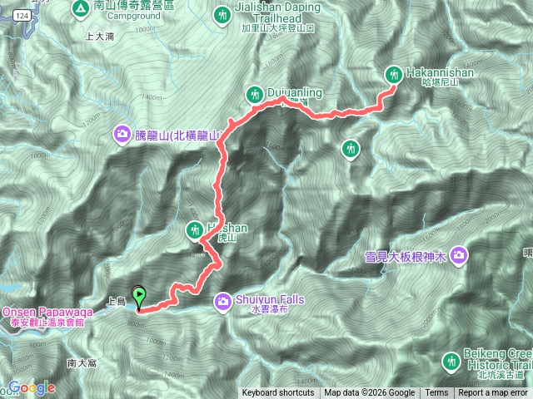Click the Shuiyun Falls camera marker
533x399 pixels.
tap(223, 302)
